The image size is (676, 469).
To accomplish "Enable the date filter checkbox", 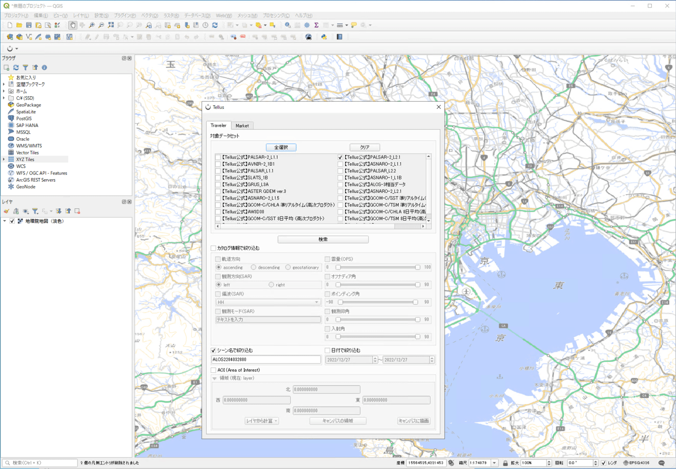I will 327,350.
